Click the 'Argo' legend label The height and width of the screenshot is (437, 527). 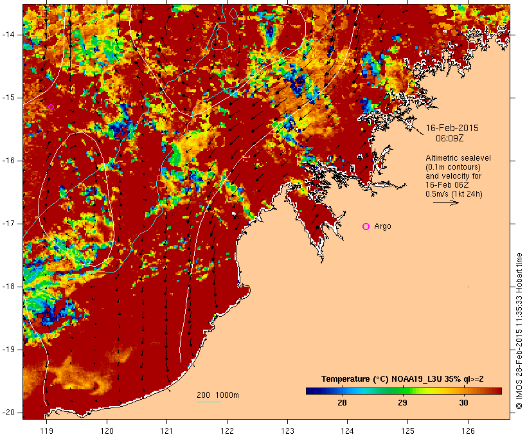point(382,226)
